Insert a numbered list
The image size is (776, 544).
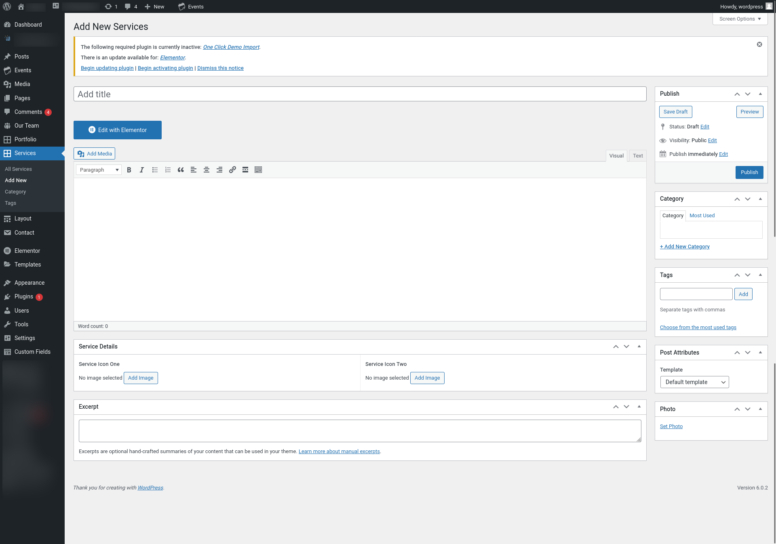pyautogui.click(x=168, y=170)
